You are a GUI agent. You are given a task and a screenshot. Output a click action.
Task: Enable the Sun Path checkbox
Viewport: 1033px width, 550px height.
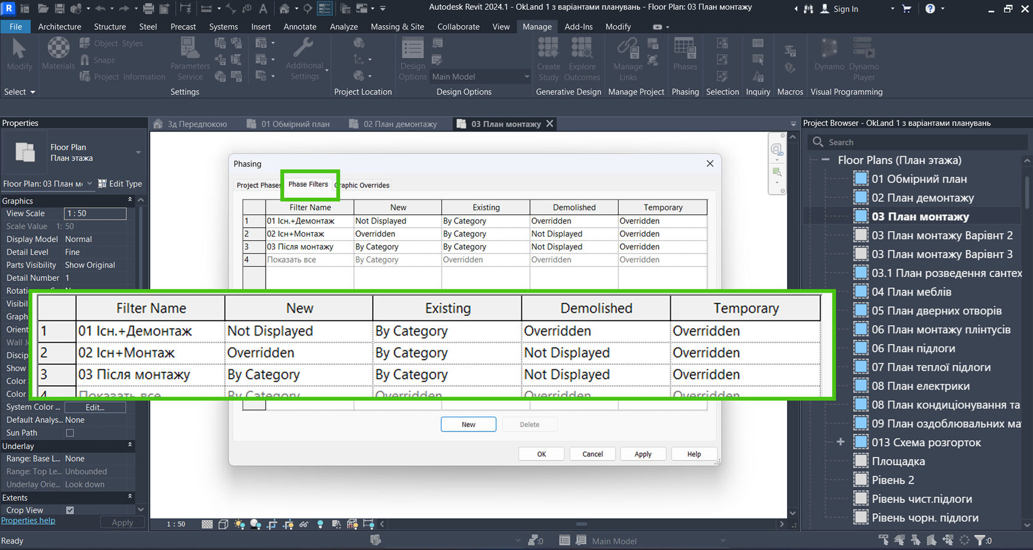(70, 433)
